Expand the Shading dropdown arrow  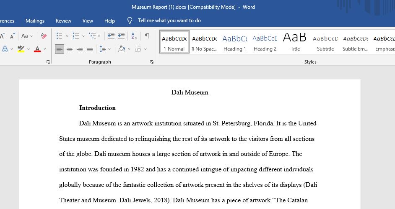coord(129,49)
